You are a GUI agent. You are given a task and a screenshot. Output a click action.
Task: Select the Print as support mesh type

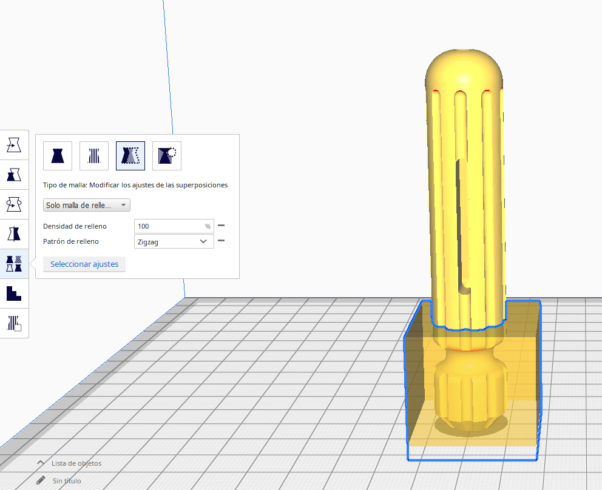tap(93, 156)
